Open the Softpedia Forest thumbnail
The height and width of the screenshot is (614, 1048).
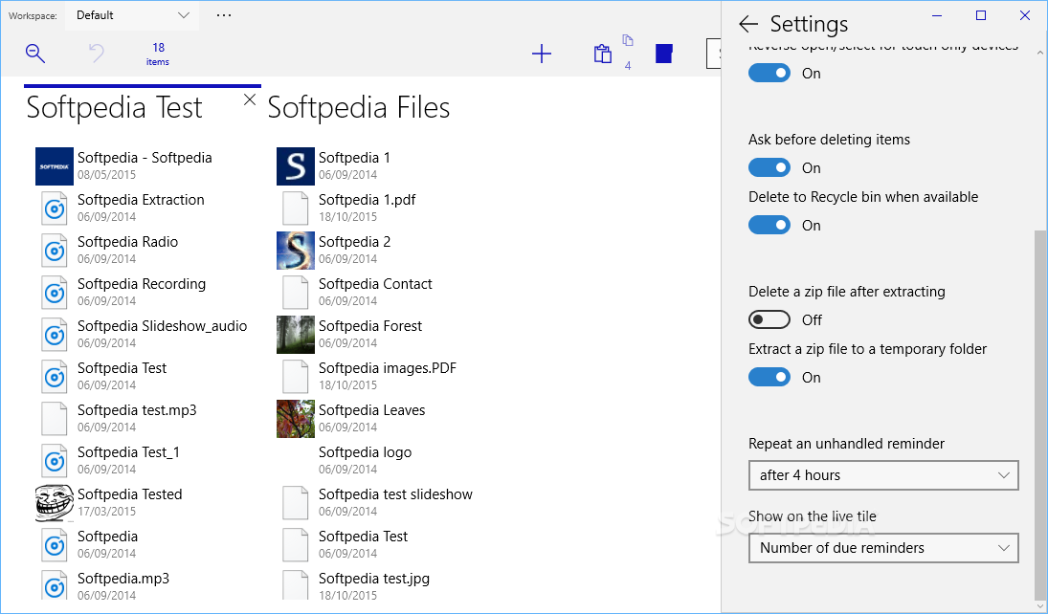tap(296, 335)
